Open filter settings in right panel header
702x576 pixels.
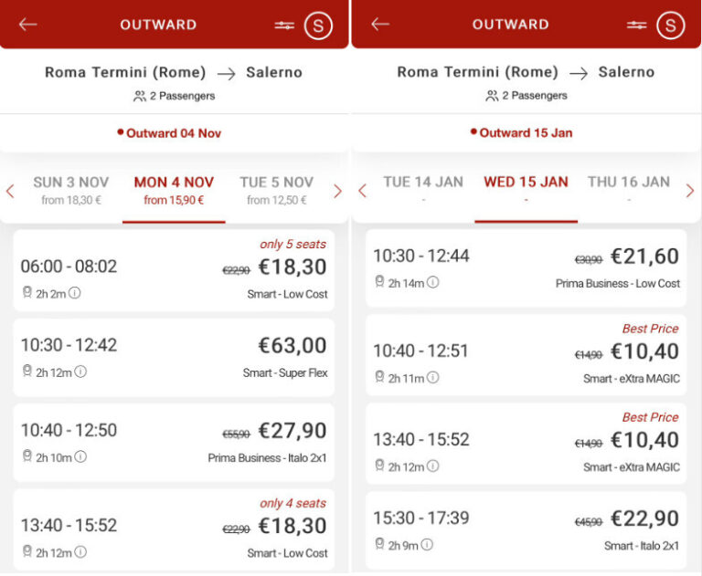click(637, 26)
